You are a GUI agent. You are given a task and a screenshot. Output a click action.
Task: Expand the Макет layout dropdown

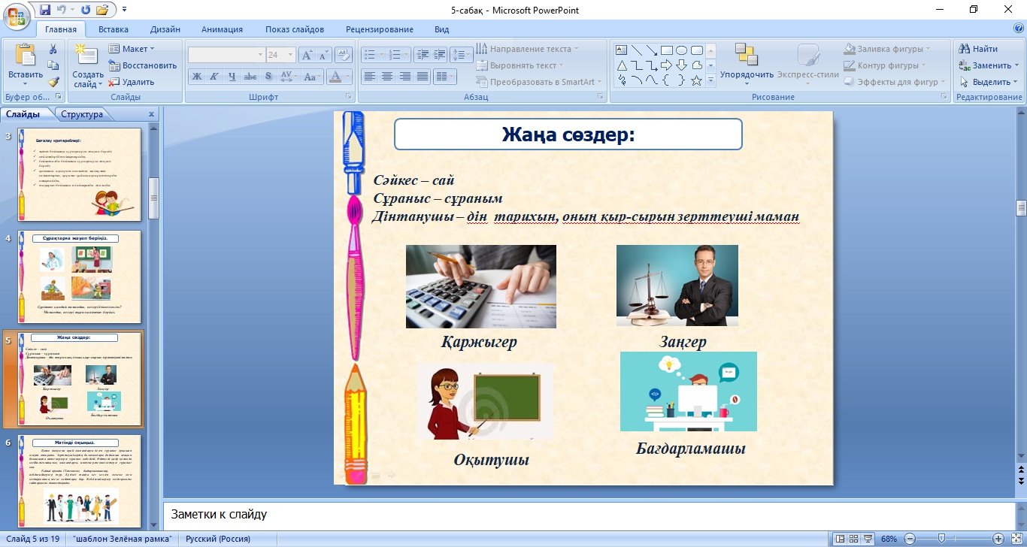(131, 49)
